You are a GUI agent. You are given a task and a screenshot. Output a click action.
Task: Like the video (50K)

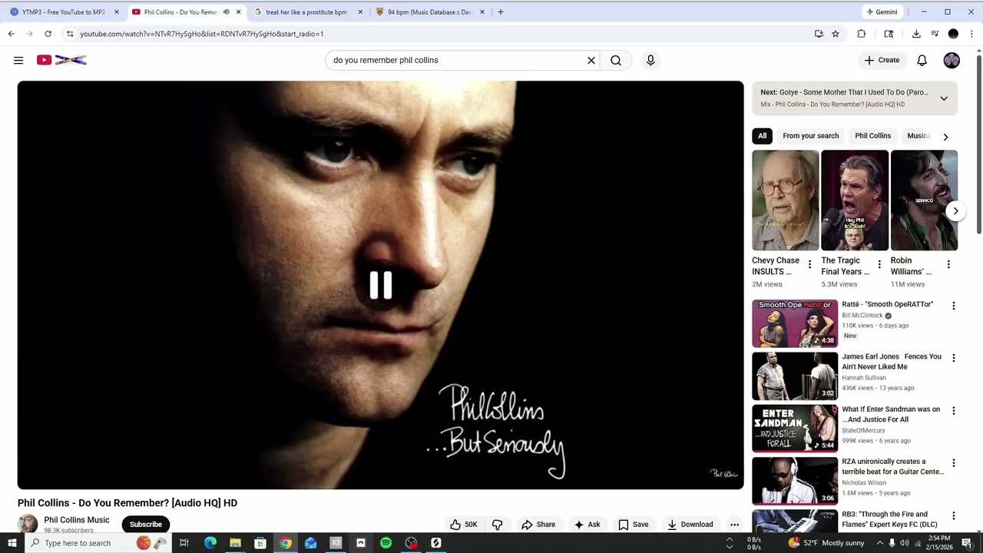pos(464,525)
